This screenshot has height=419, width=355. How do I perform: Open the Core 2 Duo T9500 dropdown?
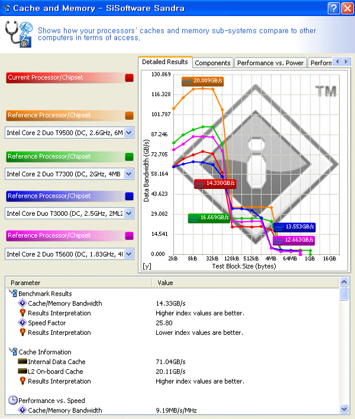point(129,133)
